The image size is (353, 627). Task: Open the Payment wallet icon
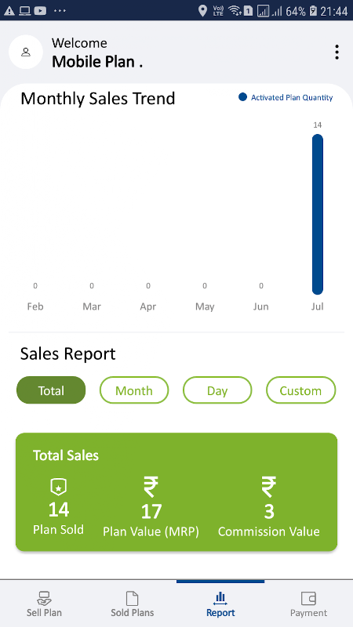pos(308,599)
